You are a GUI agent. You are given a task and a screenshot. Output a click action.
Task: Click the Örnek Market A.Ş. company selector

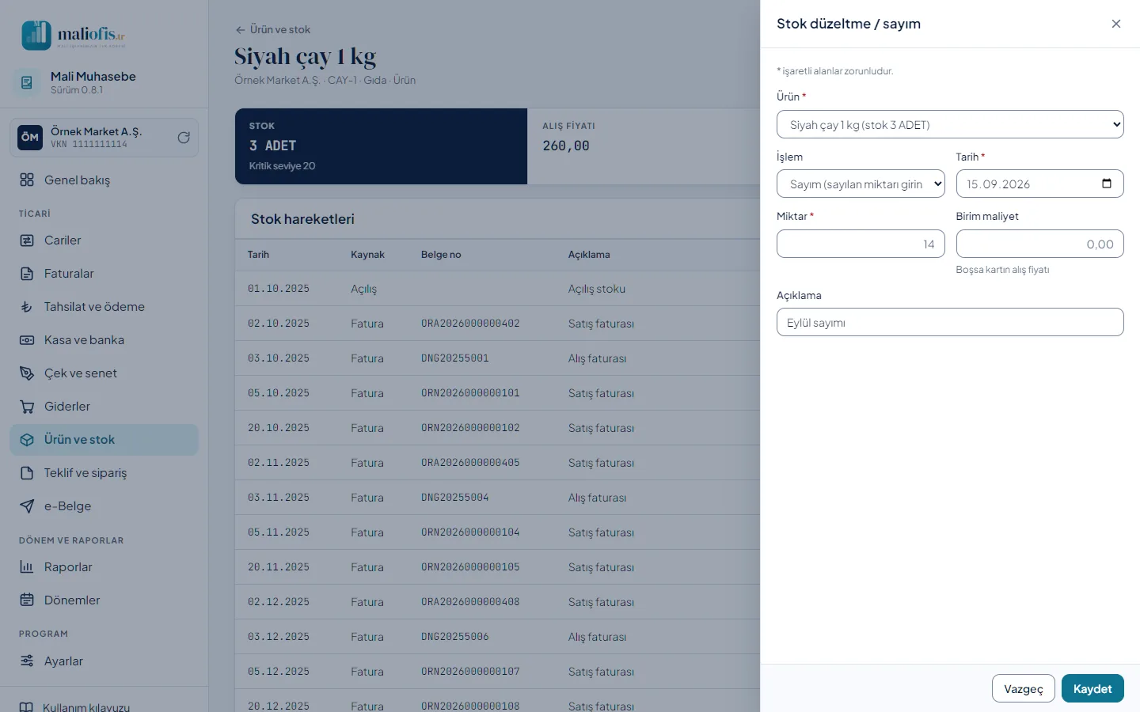click(x=104, y=138)
